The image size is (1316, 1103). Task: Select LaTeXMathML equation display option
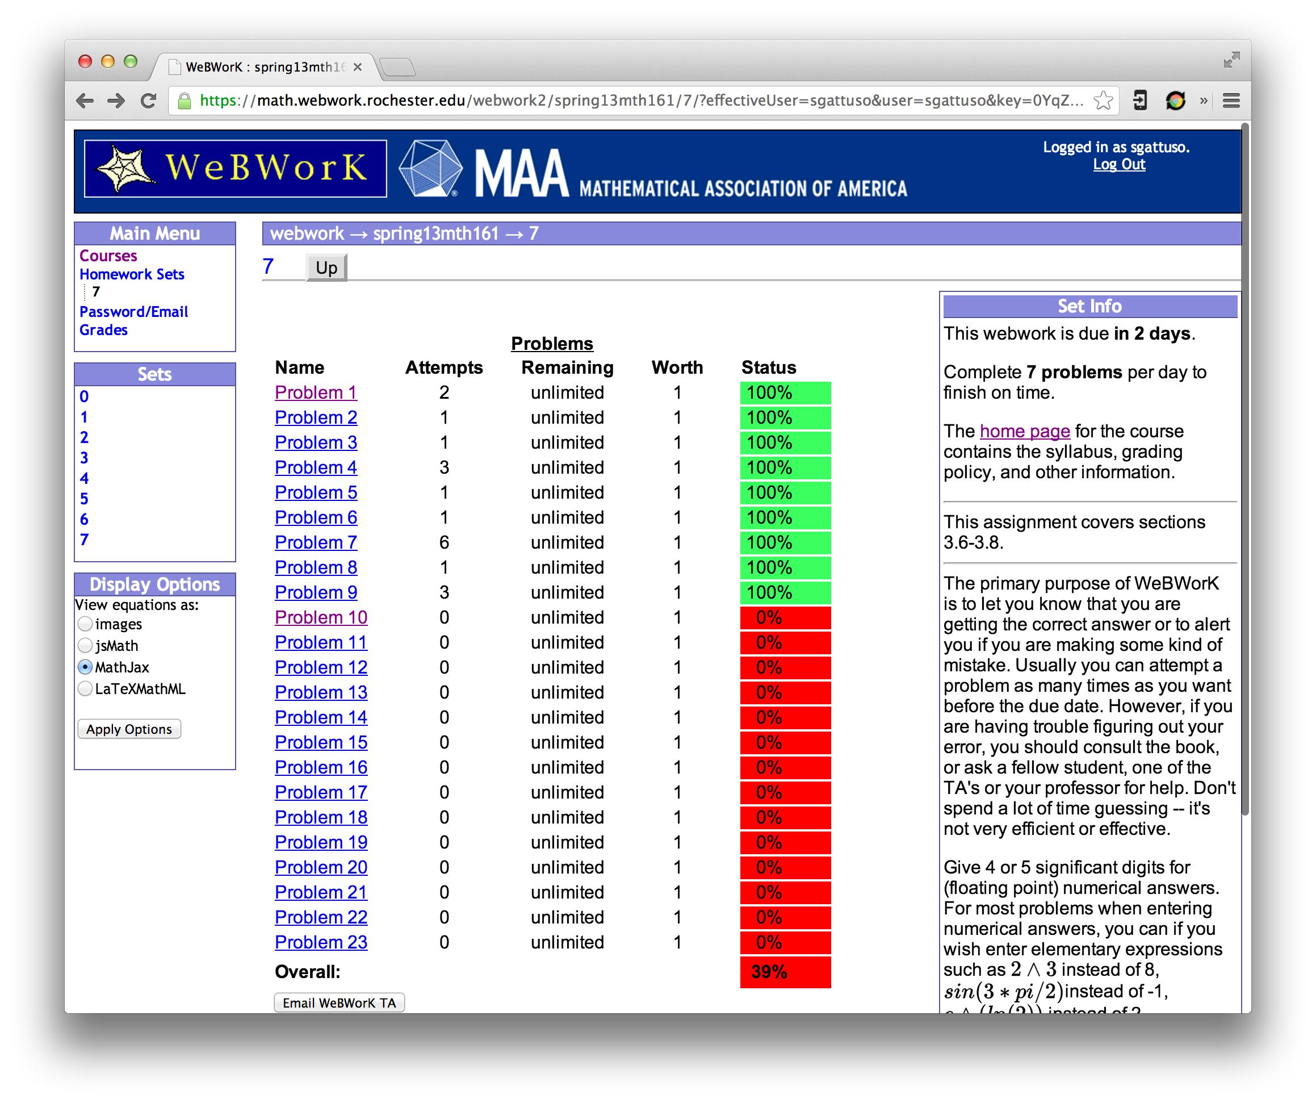click(x=85, y=688)
